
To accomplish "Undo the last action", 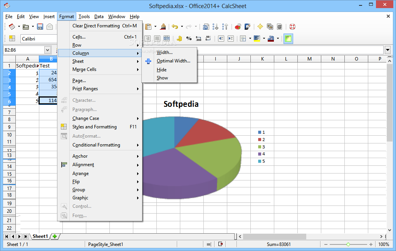I will (x=175, y=27).
